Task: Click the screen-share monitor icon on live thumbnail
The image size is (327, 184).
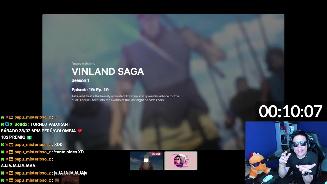Action: (x=146, y=161)
